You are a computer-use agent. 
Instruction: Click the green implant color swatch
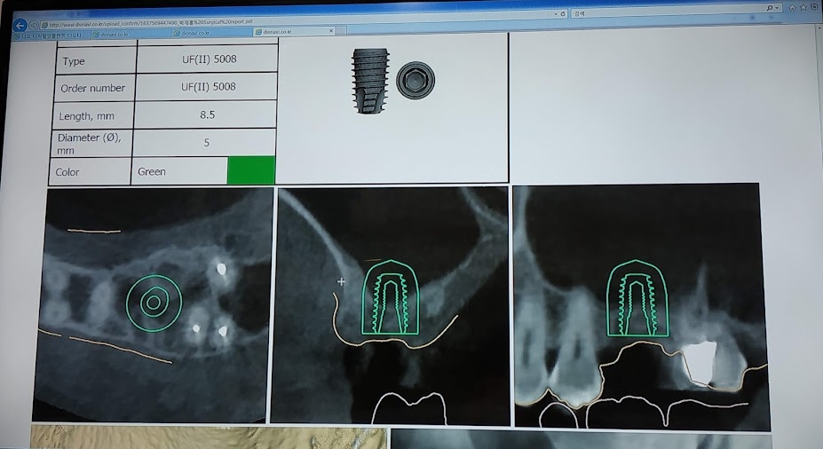(251, 170)
